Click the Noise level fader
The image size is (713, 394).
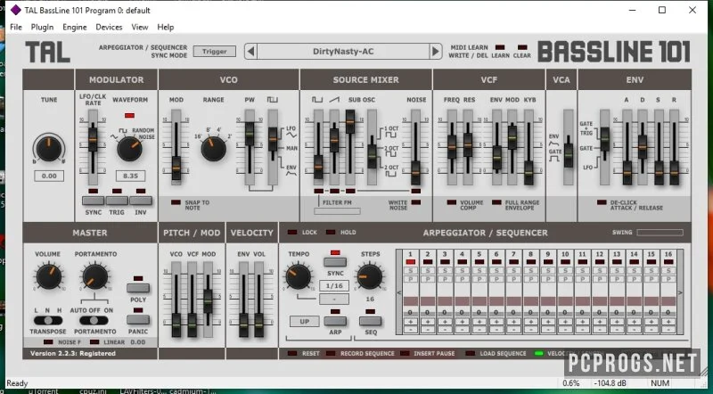(x=415, y=172)
